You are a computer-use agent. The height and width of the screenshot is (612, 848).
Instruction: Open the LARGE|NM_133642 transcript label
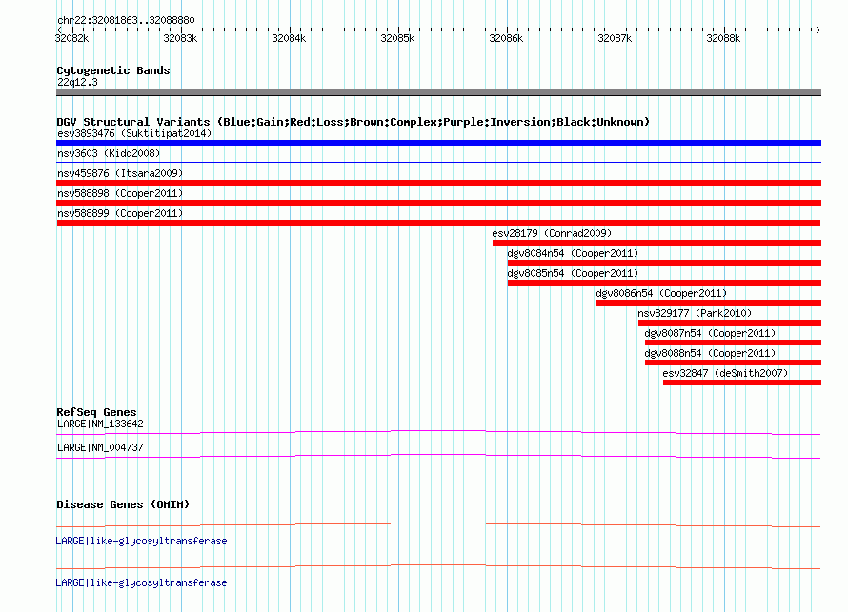click(100, 424)
